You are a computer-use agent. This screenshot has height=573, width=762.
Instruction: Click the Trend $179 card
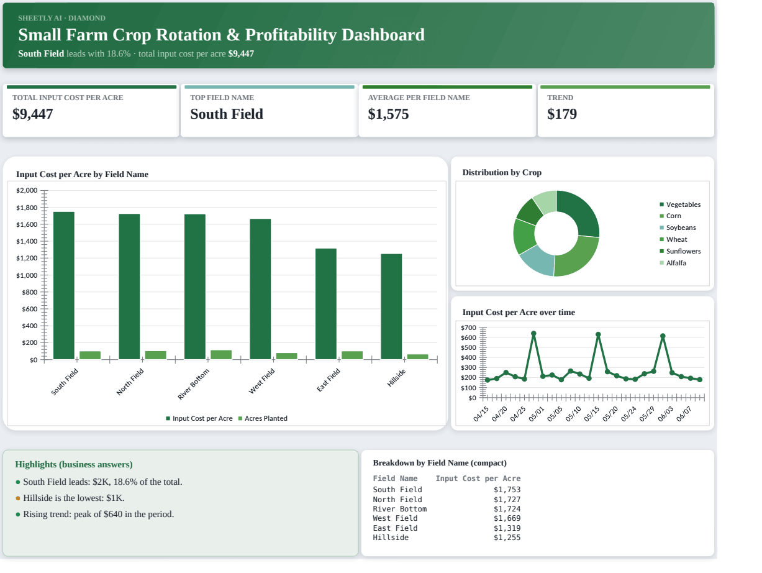[x=625, y=111]
